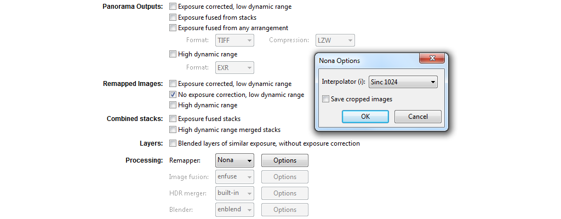The image size is (561, 219).
Task: Confirm with the OK button
Action: (x=365, y=116)
